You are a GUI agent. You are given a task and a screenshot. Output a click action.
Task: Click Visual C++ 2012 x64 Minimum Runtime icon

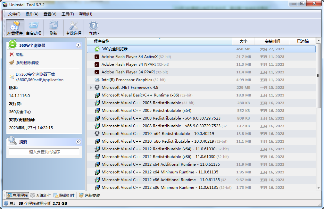(x=97, y=172)
